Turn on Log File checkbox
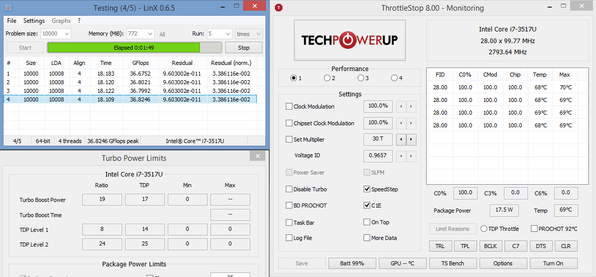This screenshot has width=596, height=277. click(x=289, y=238)
